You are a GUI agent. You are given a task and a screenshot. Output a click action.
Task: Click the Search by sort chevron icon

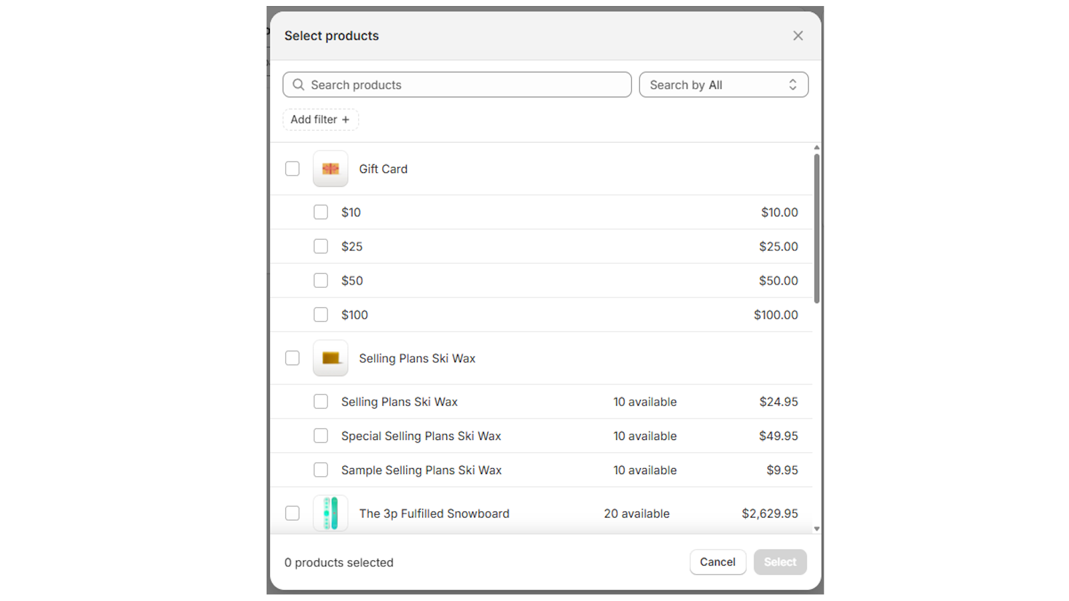coord(793,84)
